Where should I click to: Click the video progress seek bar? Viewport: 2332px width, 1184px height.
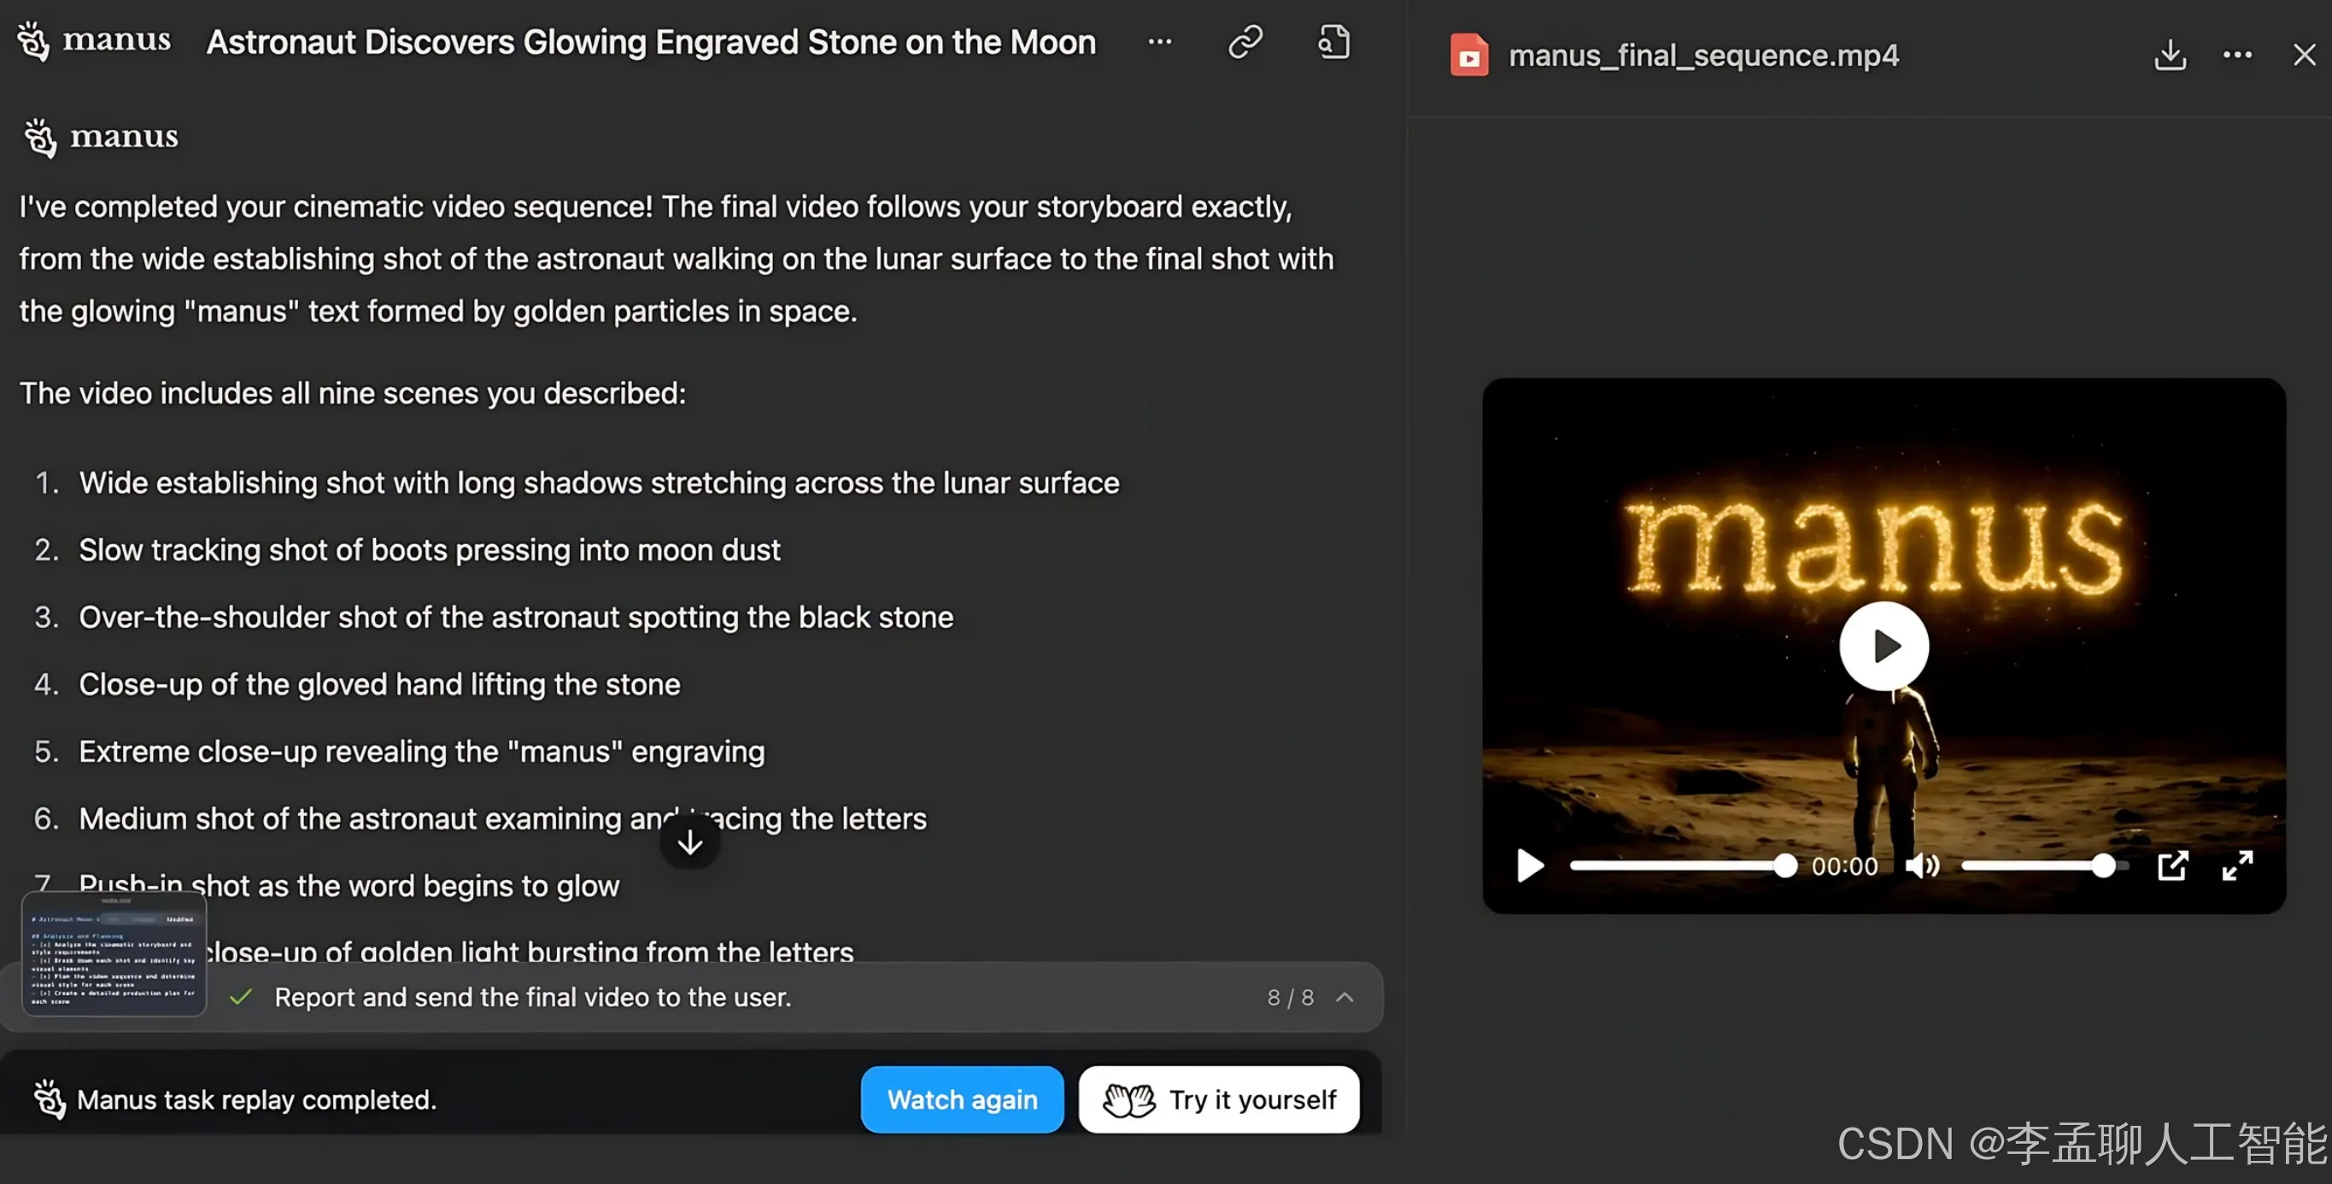(1675, 866)
